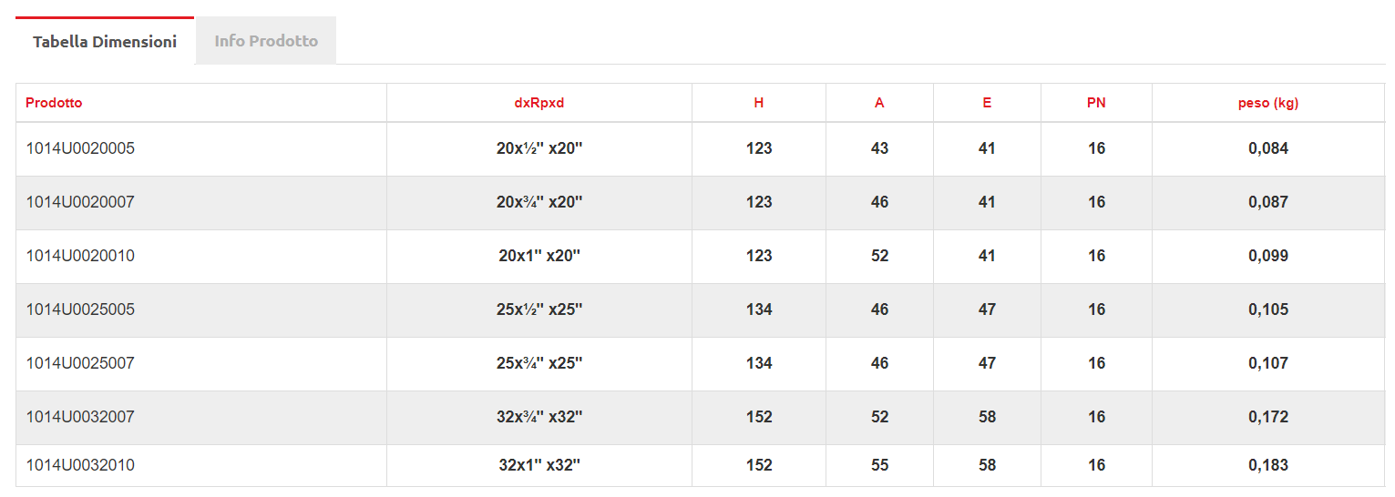Click the A value 55 cell
The width and height of the screenshot is (1395, 497).
coord(879,465)
